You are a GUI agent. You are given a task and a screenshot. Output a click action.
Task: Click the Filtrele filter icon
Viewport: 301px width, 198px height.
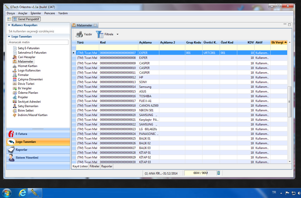coord(100,34)
